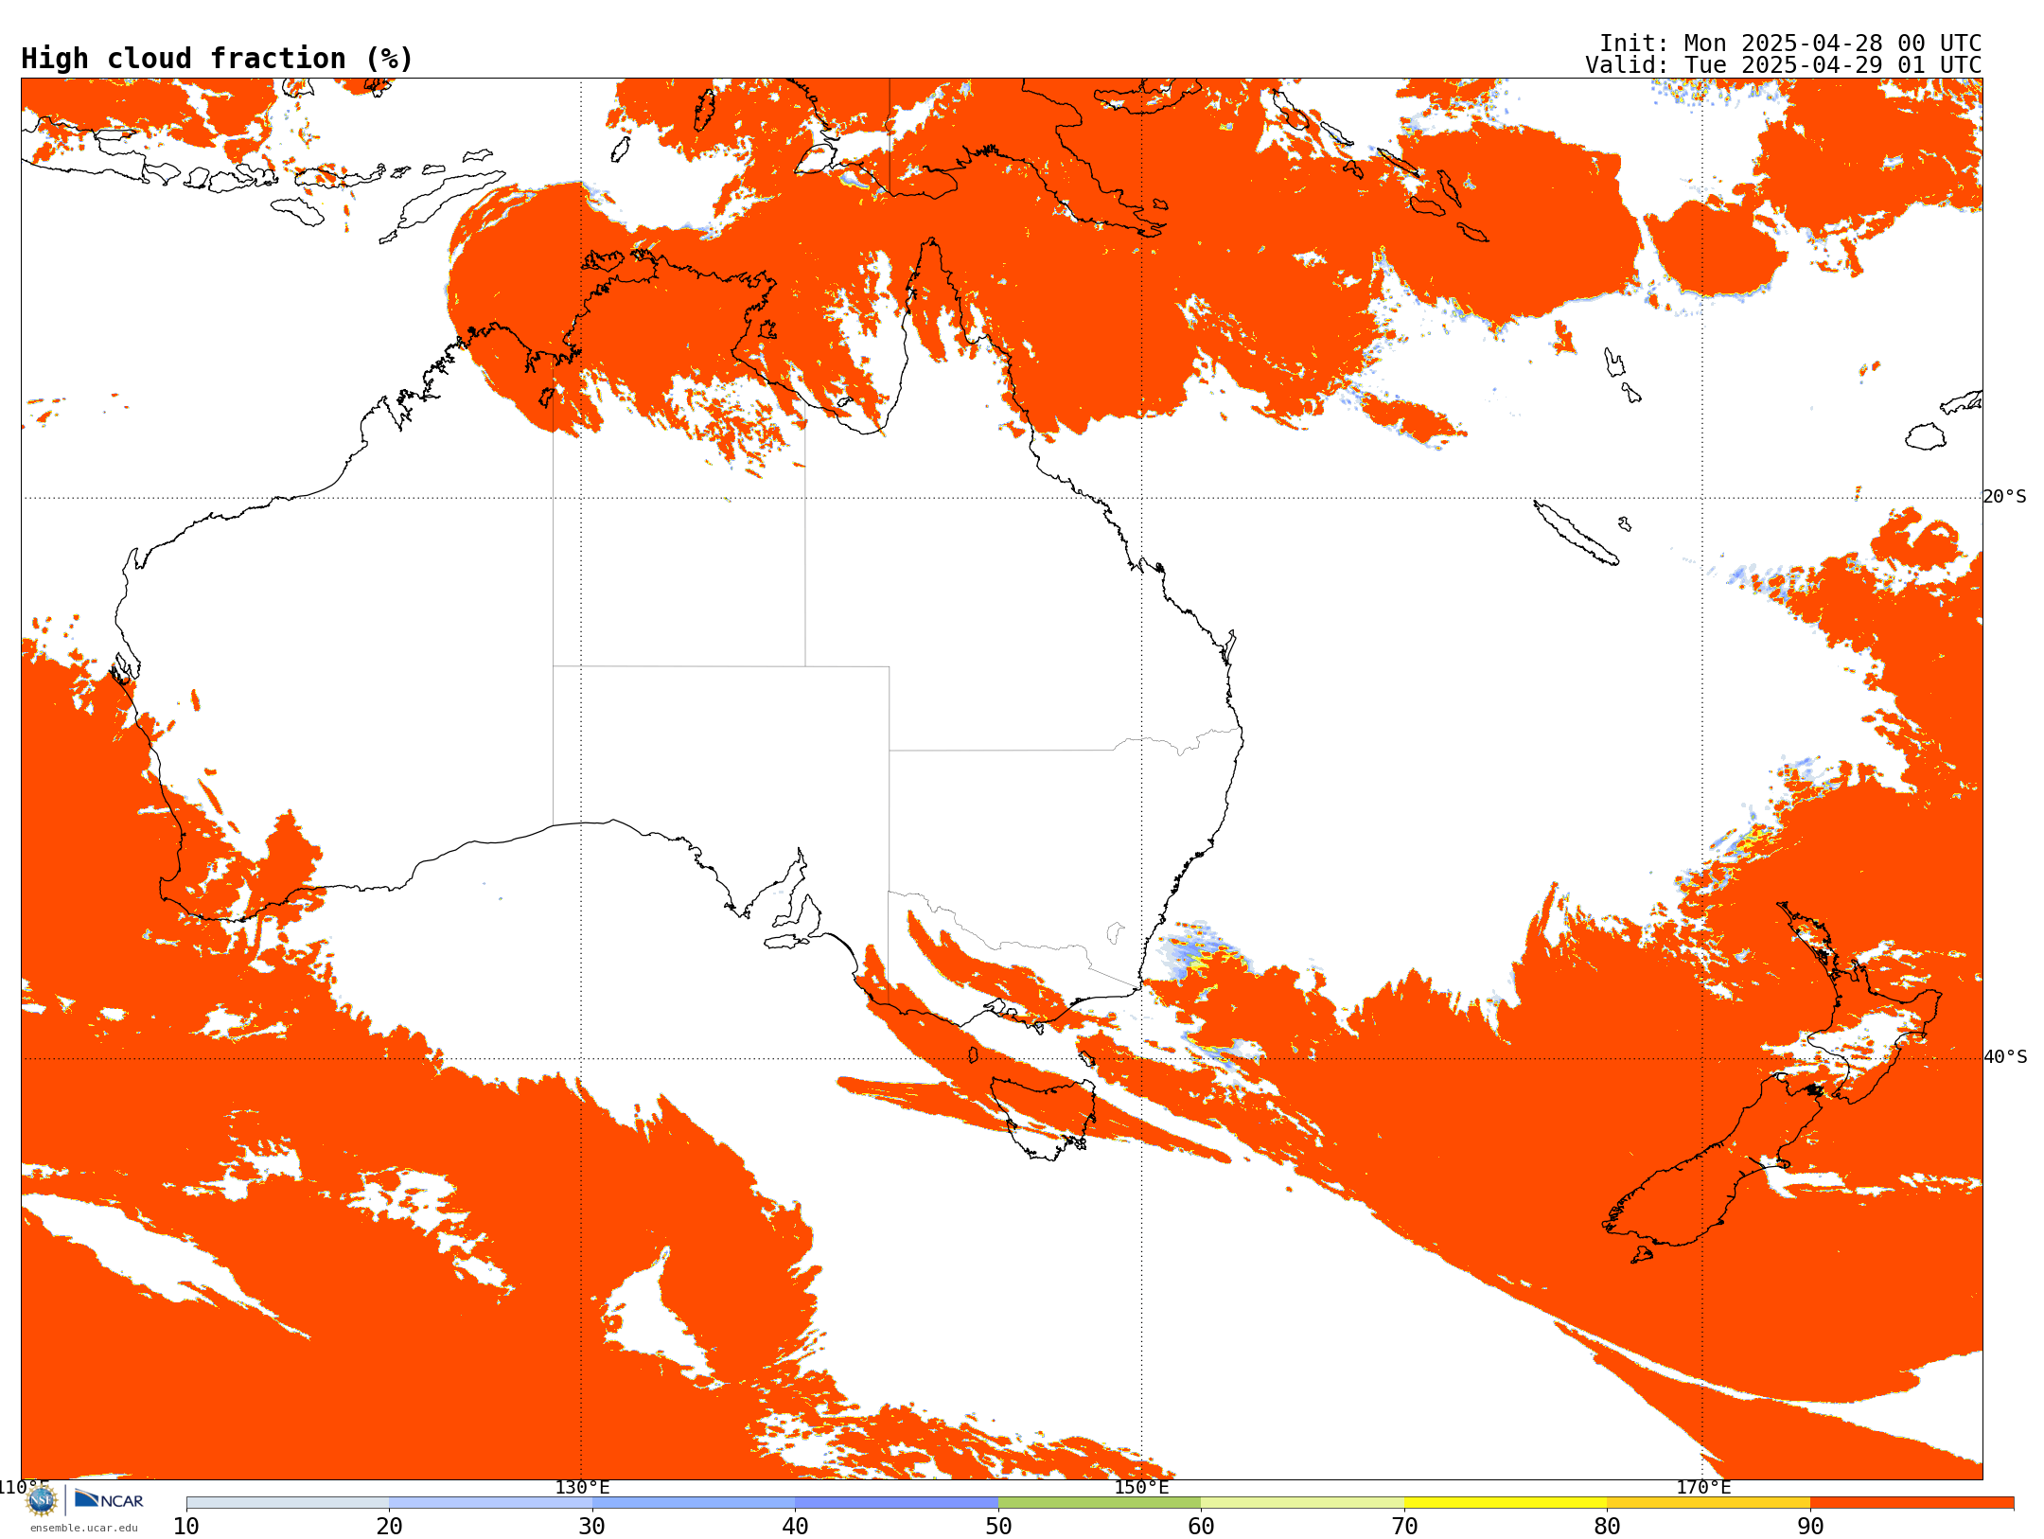Viewport: 2044px width, 1539px height.
Task: Click the colorbar tick label 10
Action: [186, 1527]
